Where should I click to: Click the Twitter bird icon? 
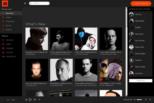[x=3, y=44]
